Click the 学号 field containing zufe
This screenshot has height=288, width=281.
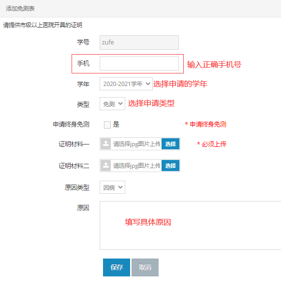tap(139, 43)
